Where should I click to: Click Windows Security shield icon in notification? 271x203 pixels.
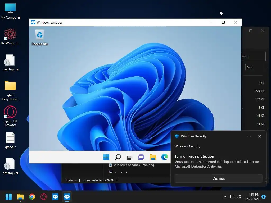[177, 136]
